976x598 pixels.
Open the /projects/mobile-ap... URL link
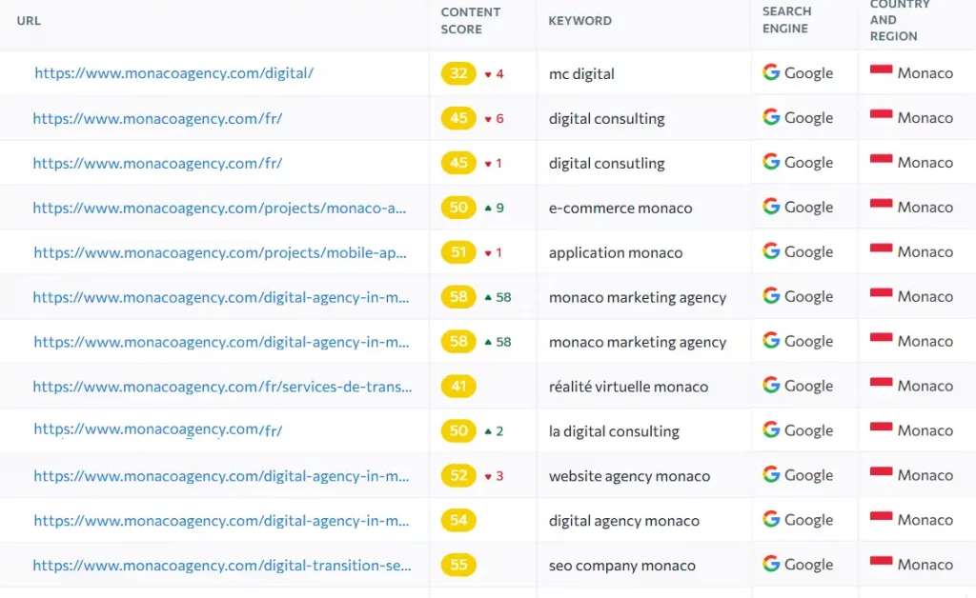click(220, 252)
